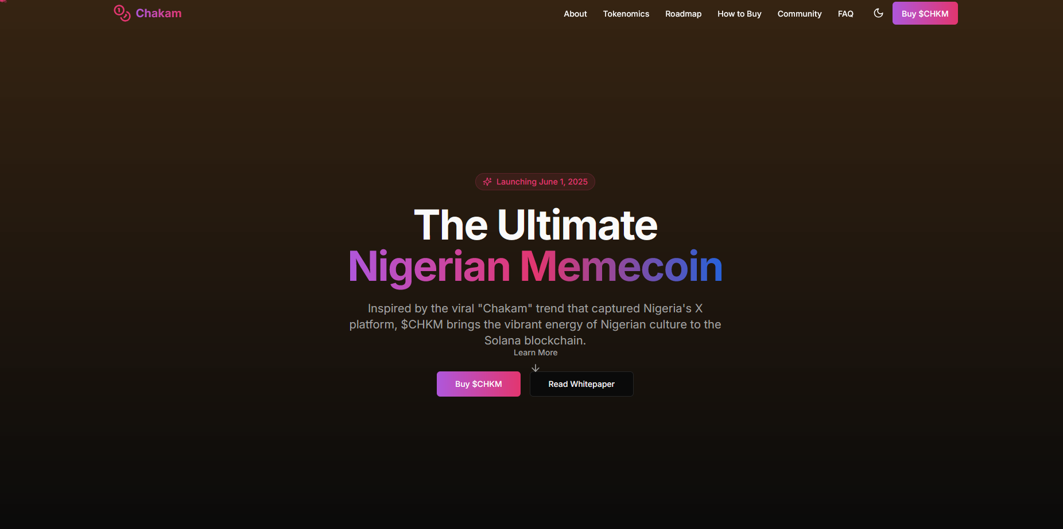Screen dimensions: 1063x529
Task: Toggle dark mode with the moon icon
Action: click(878, 13)
